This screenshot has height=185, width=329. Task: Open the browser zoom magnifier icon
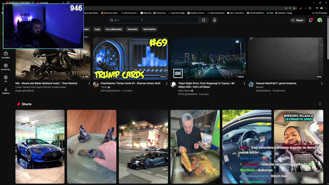(x=290, y=8)
